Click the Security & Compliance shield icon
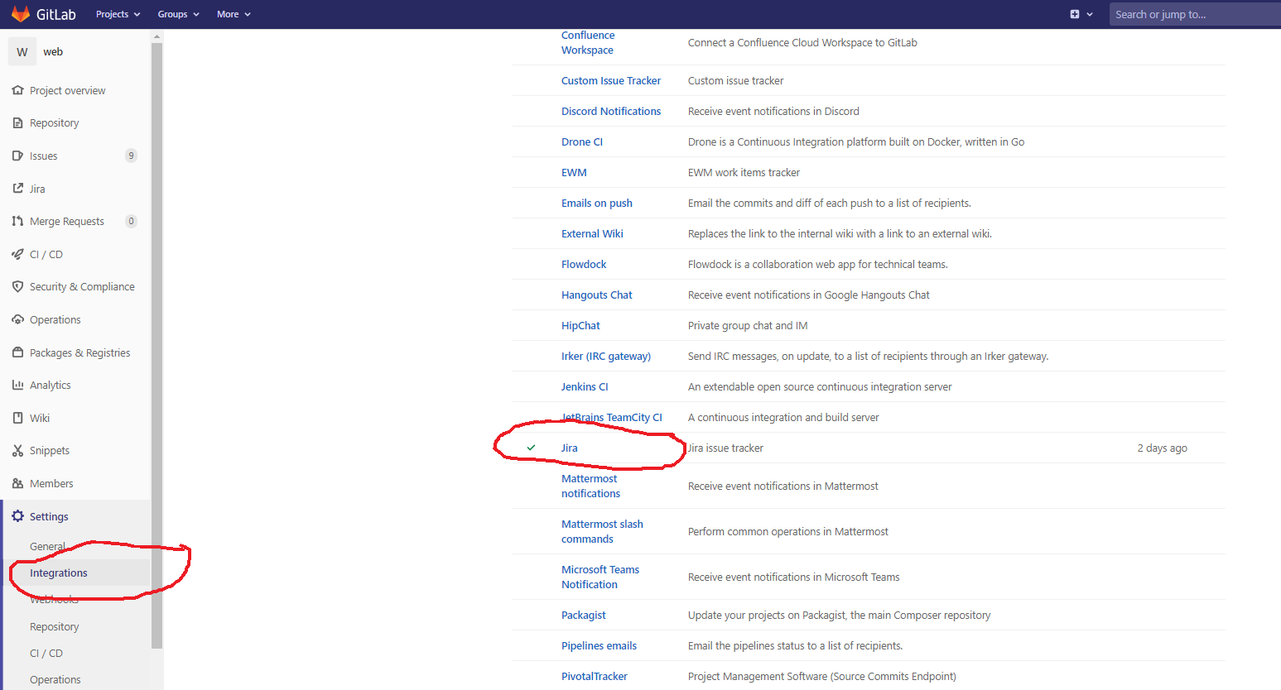Viewport: 1281px width, 690px height. [x=17, y=286]
